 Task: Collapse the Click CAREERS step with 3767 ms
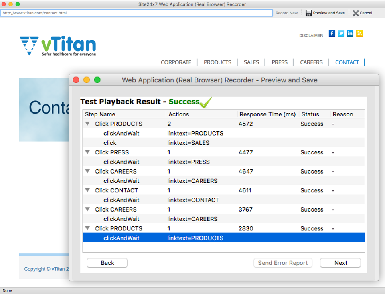click(x=87, y=210)
